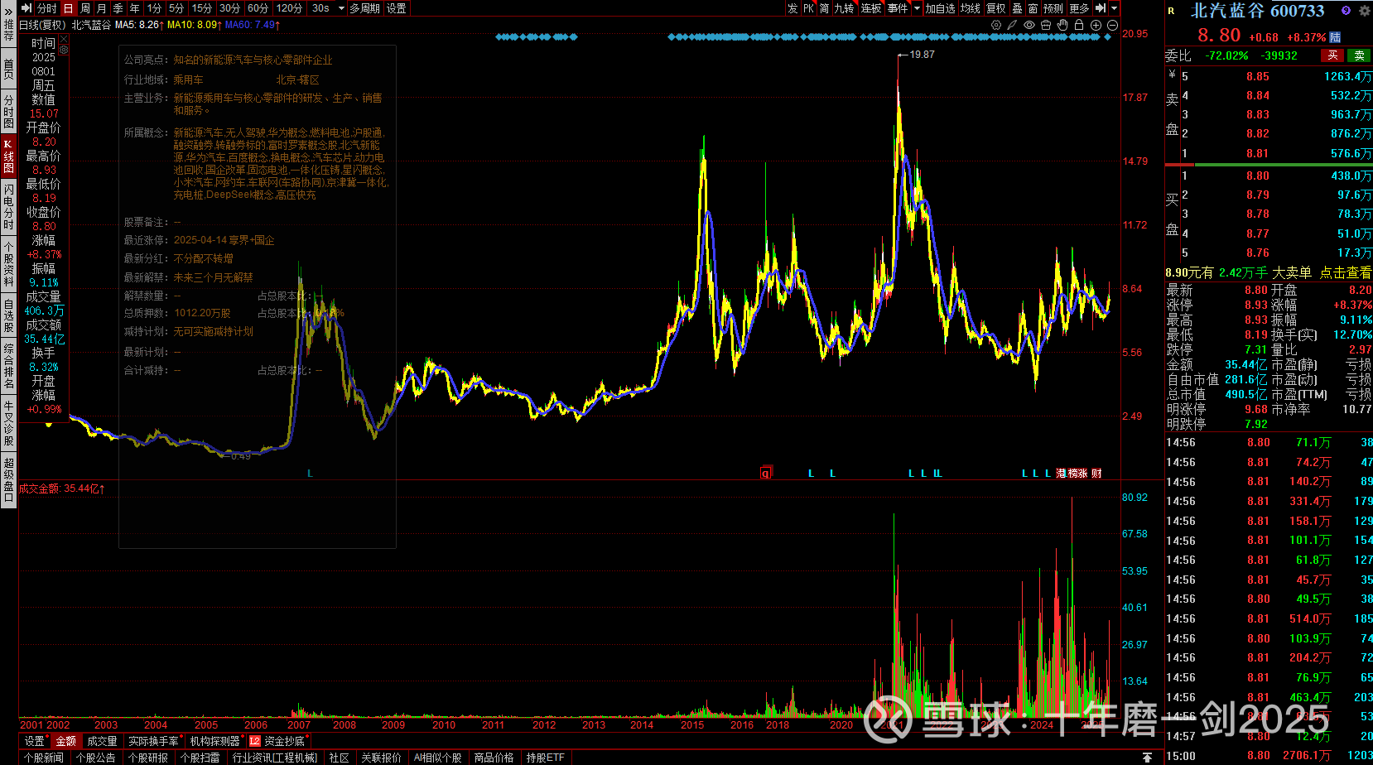
Task: Click the chart settings gear icon
Action: (x=996, y=25)
